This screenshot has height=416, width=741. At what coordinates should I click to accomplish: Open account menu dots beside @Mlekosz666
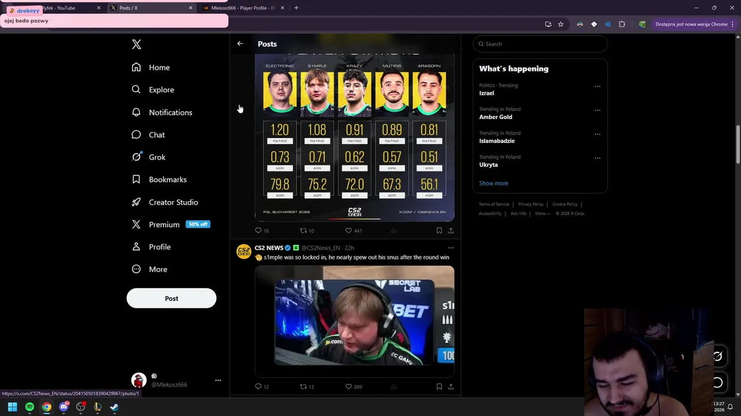click(218, 380)
